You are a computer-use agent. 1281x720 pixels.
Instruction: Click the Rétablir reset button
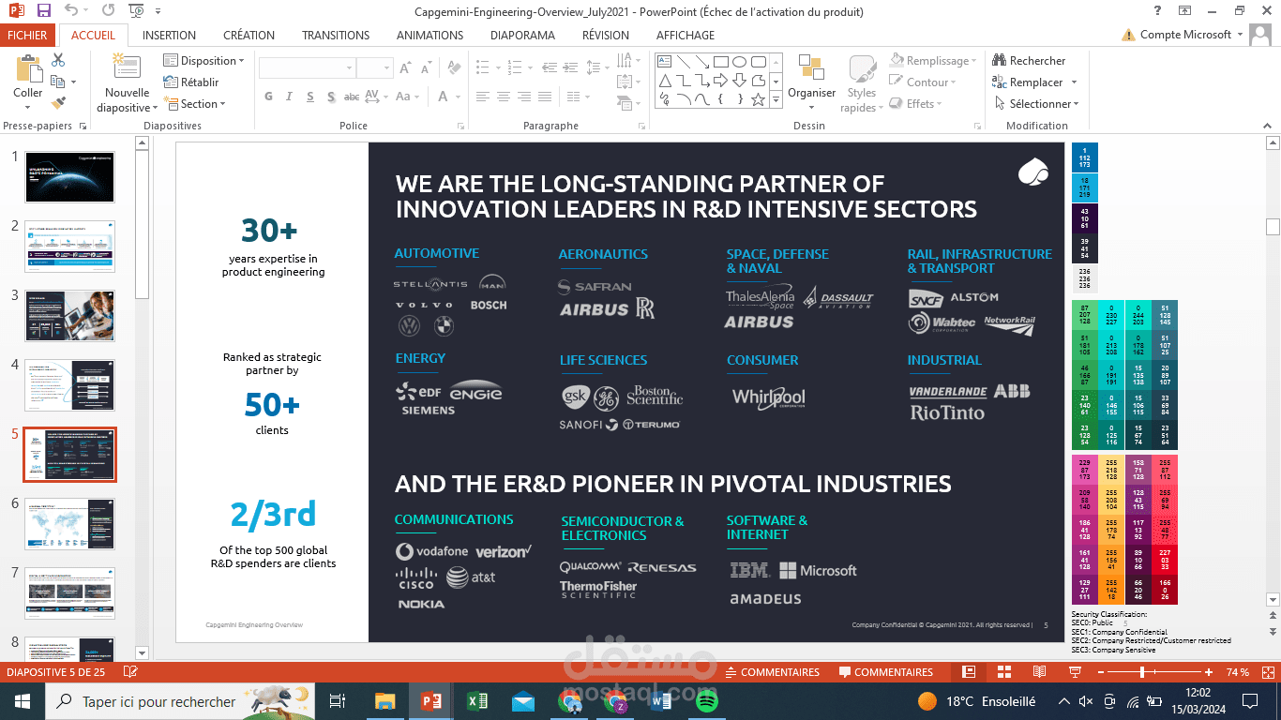(x=191, y=82)
